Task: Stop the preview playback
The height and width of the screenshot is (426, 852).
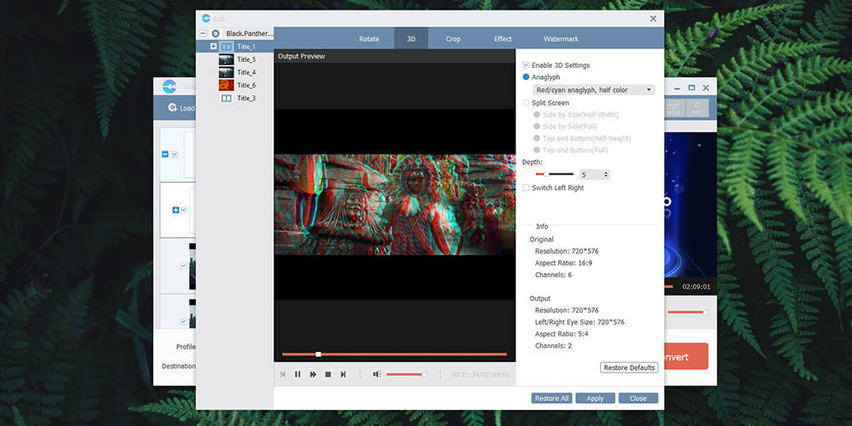Action: (328, 374)
